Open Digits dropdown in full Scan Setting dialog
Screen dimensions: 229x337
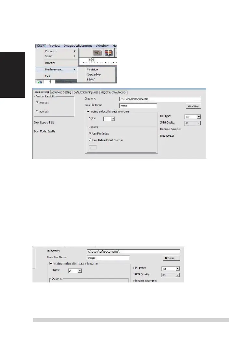[x=113, y=119]
